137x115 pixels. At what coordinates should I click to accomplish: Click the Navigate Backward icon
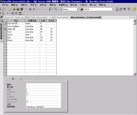50,9
